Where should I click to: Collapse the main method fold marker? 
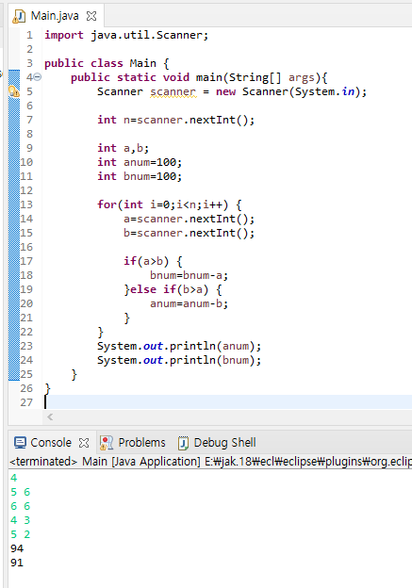click(38, 77)
